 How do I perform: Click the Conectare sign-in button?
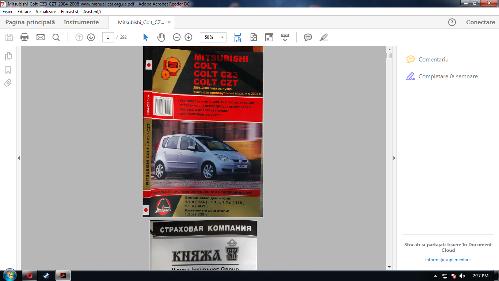[480, 22]
